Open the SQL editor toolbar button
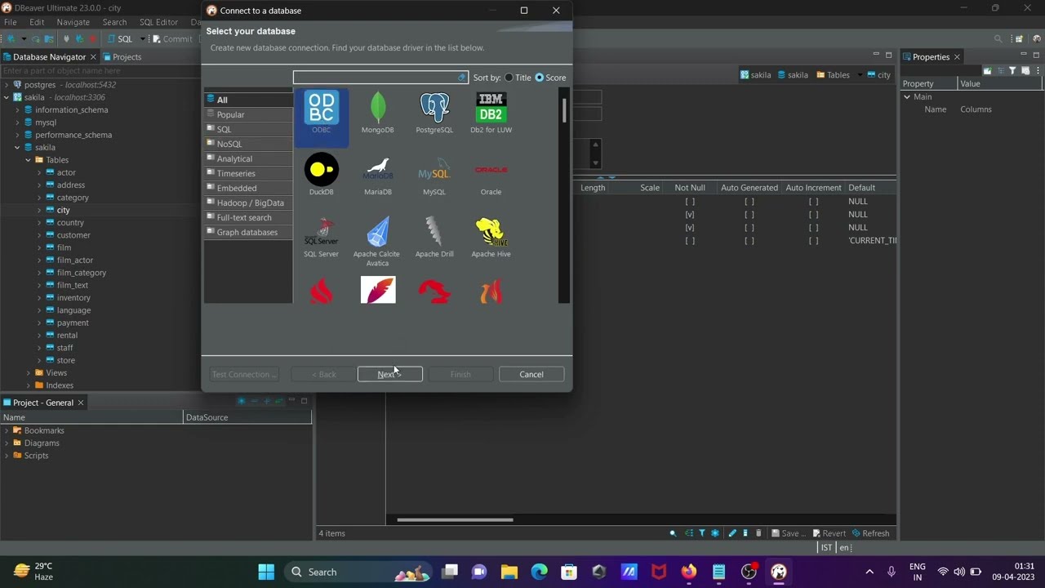Viewport: 1045px width, 588px height. pos(119,38)
